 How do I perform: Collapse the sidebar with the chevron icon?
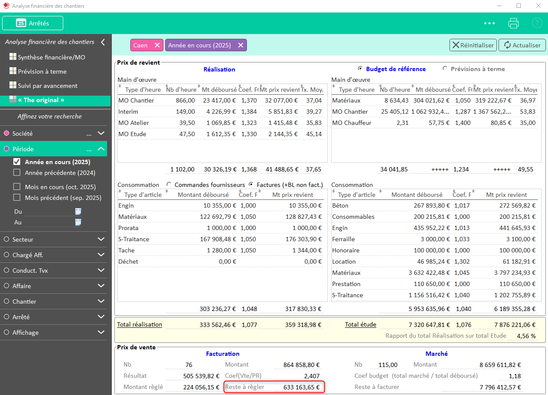(104, 42)
